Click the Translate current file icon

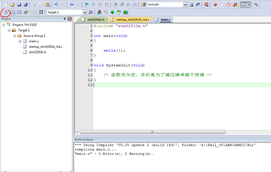[6, 12]
